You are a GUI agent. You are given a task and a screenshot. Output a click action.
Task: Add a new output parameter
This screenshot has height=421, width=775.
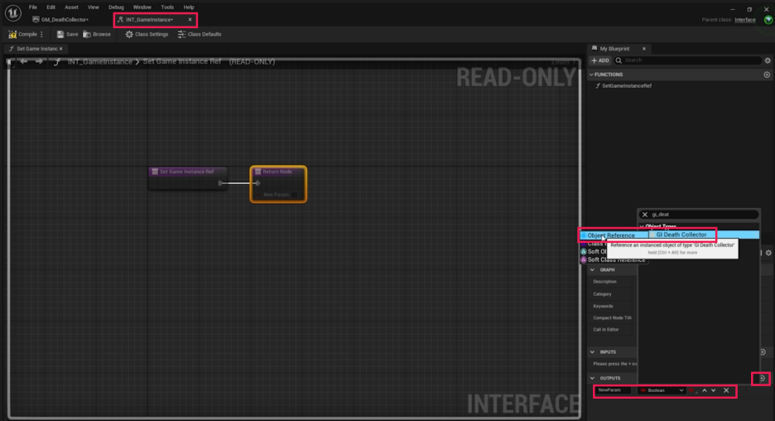762,379
